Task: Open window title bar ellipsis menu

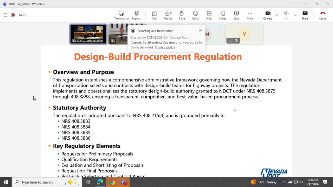Action: pos(295,4)
